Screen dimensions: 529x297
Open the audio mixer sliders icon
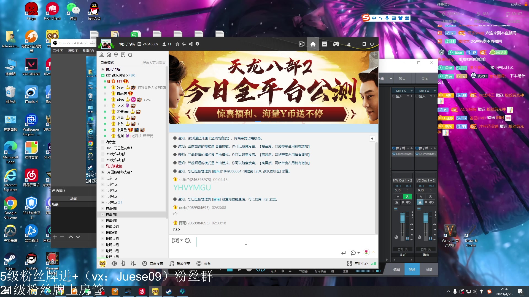pyautogui.click(x=133, y=263)
